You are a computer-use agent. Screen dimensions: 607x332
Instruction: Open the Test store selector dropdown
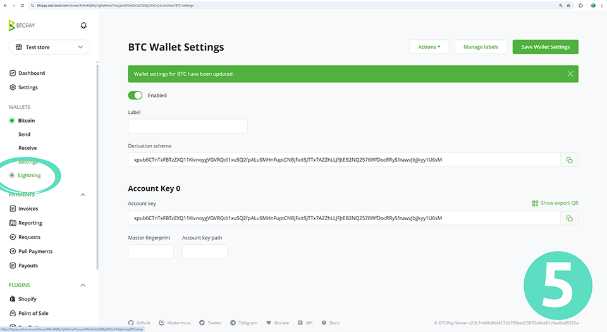[x=49, y=47]
